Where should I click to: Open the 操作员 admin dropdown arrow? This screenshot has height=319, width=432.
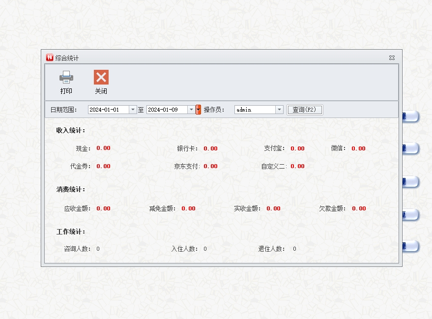click(x=279, y=110)
